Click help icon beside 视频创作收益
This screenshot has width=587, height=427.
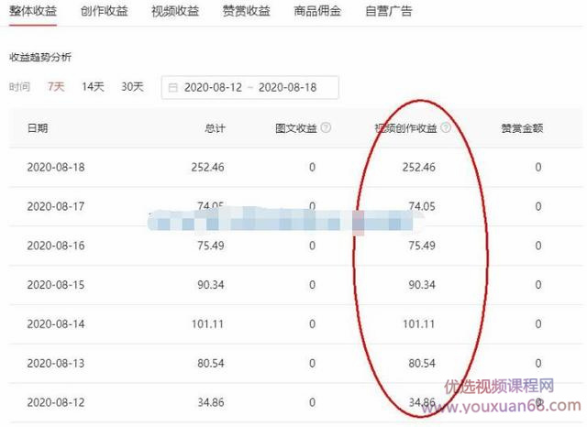(x=446, y=128)
